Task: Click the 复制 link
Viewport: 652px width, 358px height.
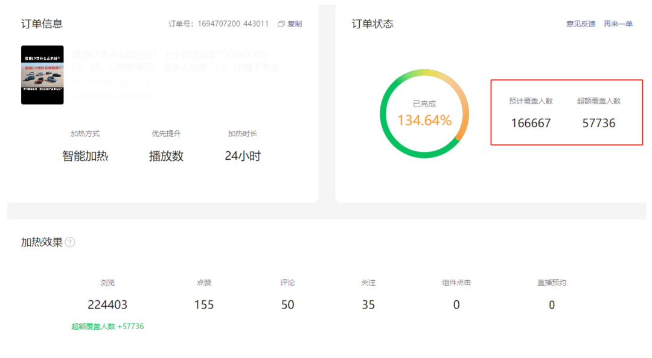Action: 295,24
